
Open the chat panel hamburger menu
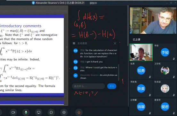coord(74,43)
